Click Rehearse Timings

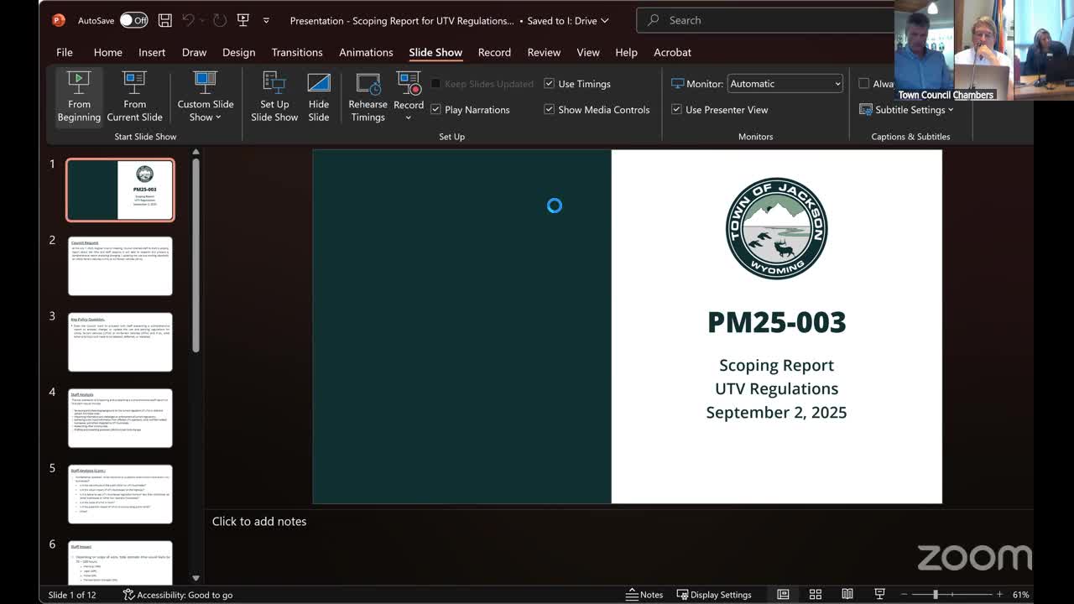tap(368, 97)
